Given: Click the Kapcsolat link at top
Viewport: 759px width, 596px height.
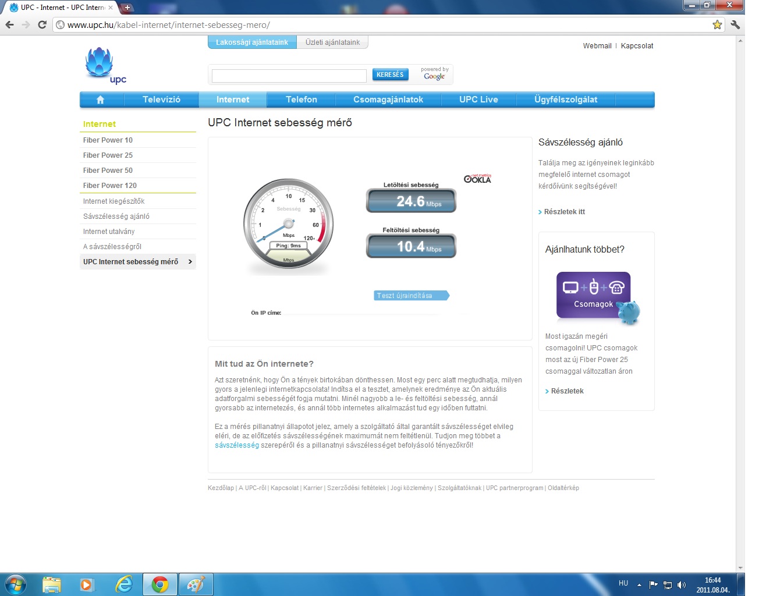Looking at the screenshot, I should pyautogui.click(x=637, y=46).
